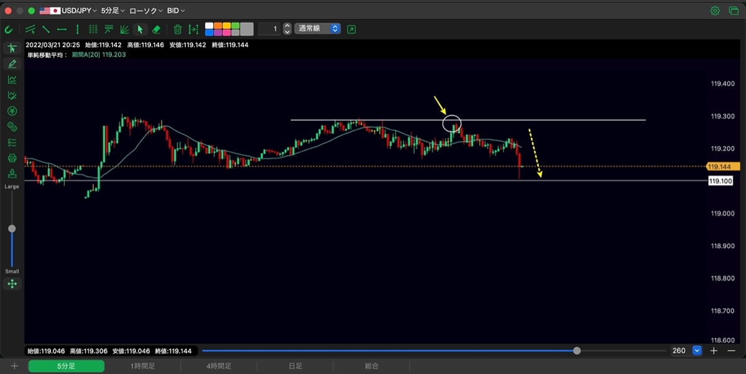Select the Fibonacci grid lines tool
Screen dimensions: 746x374
click(93, 29)
